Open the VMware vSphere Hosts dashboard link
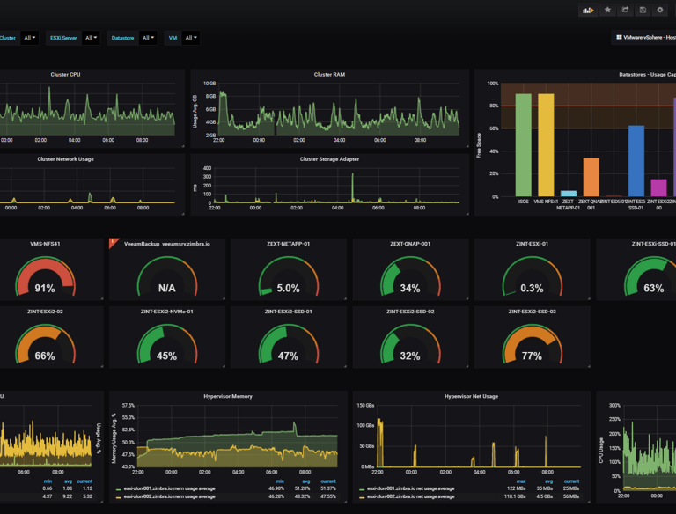Viewport: 676px width, 514px height. pos(645,38)
